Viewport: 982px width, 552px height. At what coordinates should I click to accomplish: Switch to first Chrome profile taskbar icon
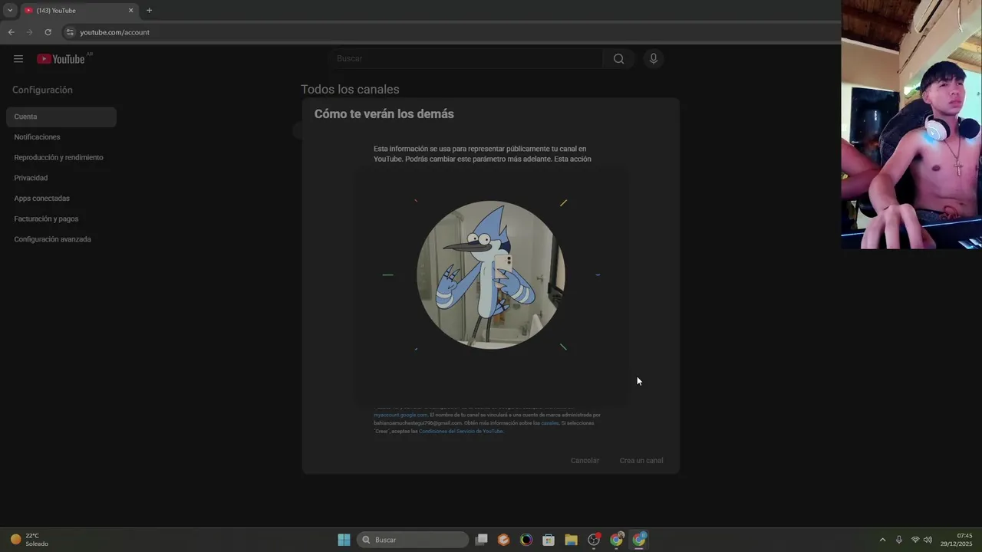(616, 540)
